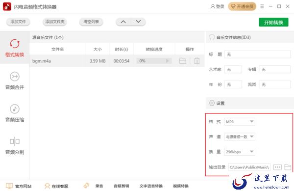Browse output directory with ellipsis button
This screenshot has width=294, height=191.
[277, 167]
